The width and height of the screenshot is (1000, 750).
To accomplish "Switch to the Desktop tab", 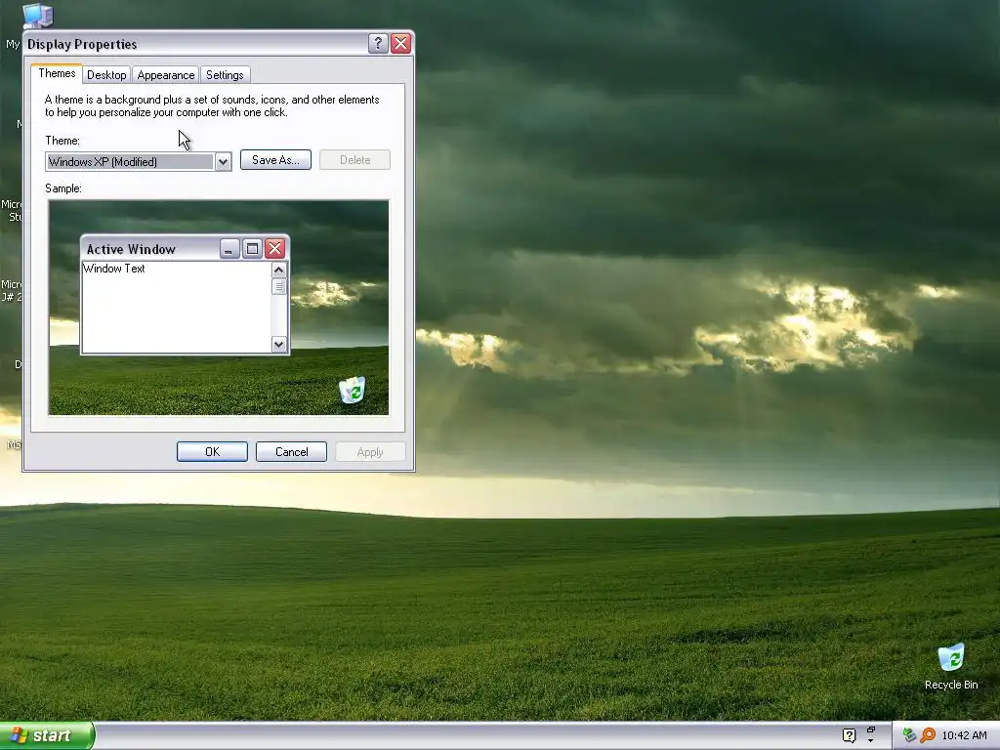I will pyautogui.click(x=106, y=74).
